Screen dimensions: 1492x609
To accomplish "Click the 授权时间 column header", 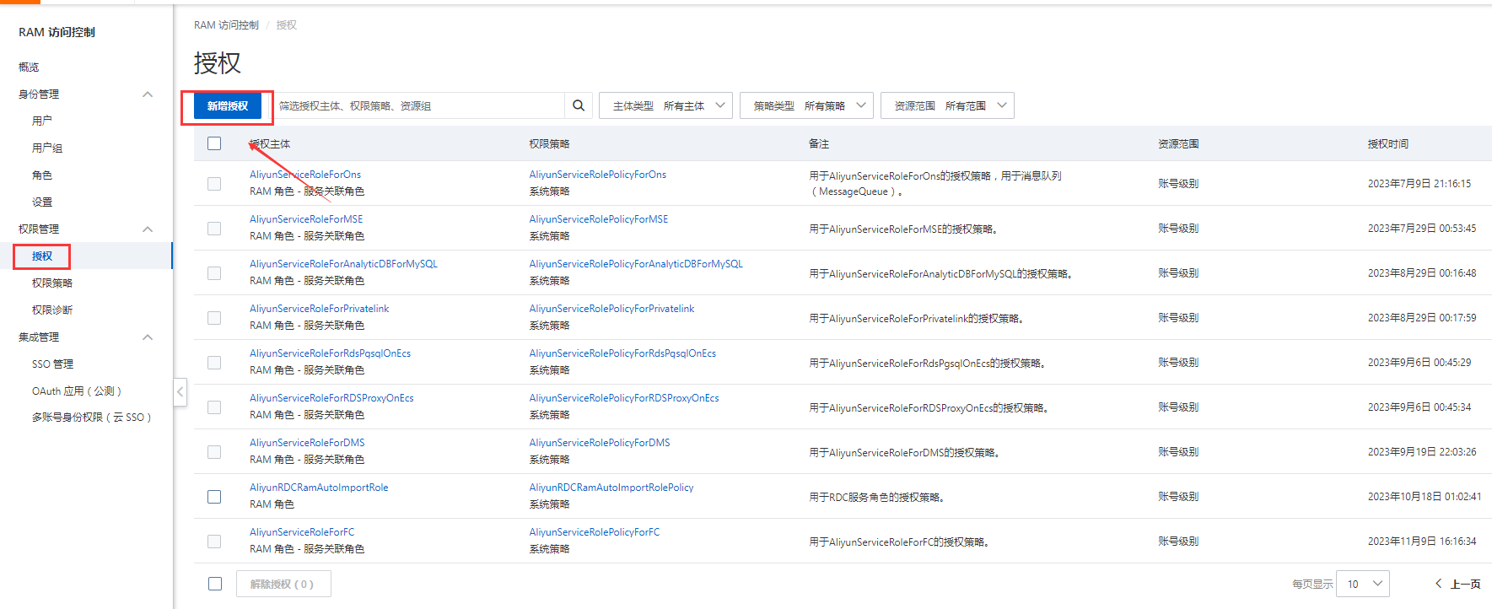I will coord(1388,144).
